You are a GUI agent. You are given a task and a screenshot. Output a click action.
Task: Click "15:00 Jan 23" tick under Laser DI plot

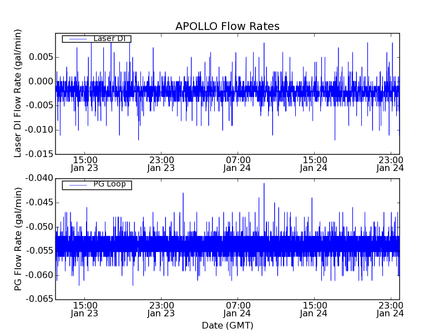[x=84, y=164]
